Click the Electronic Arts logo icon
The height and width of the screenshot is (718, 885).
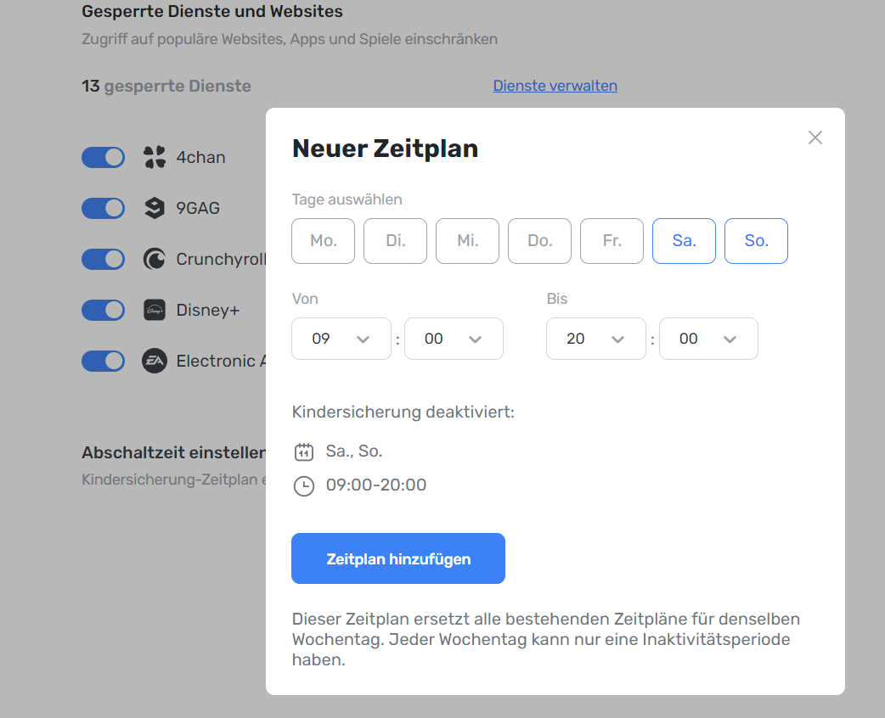tap(154, 361)
